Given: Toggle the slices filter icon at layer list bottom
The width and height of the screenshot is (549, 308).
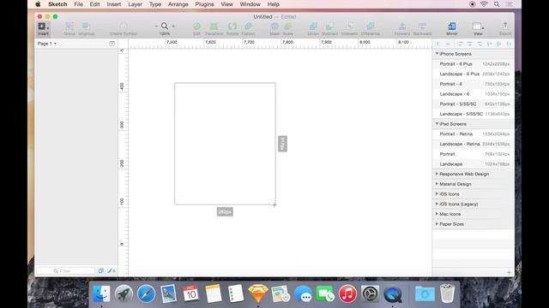Looking at the screenshot, I should point(112,270).
